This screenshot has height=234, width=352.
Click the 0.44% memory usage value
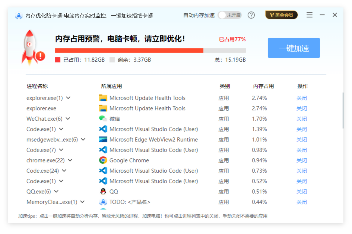pyautogui.click(x=259, y=202)
